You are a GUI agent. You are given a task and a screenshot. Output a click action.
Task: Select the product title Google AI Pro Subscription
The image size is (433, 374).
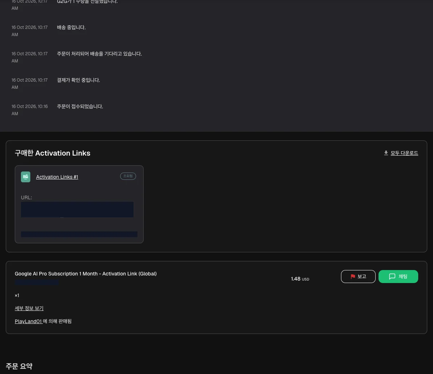coord(86,274)
